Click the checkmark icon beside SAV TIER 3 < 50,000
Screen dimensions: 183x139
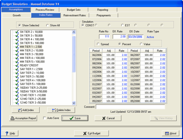(x=17, y=77)
